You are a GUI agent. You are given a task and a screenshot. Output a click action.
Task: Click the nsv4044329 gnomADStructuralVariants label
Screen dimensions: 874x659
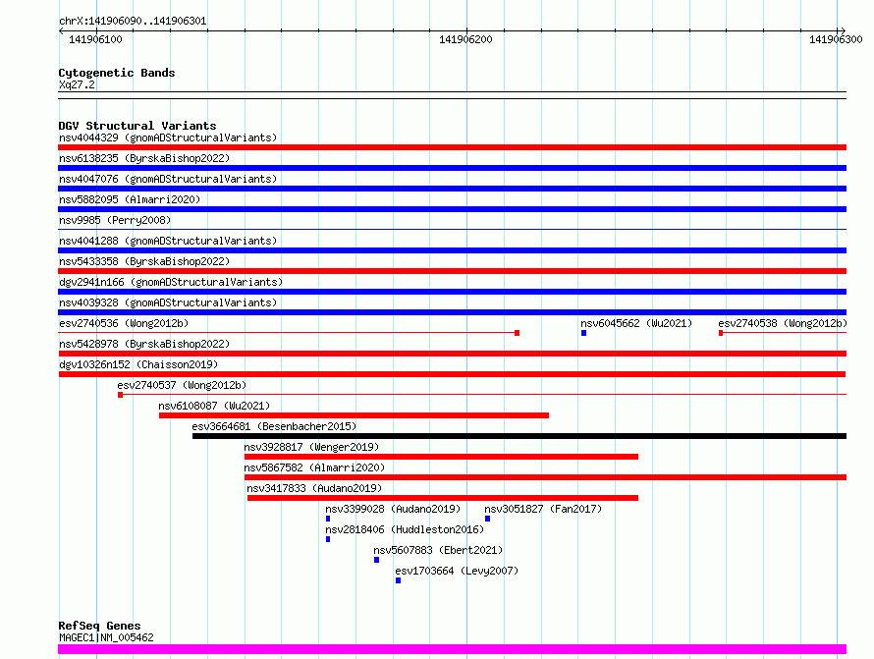pyautogui.click(x=168, y=137)
